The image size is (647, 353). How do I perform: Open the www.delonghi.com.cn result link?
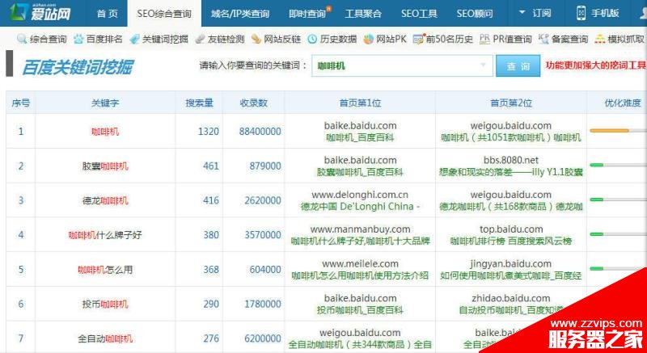point(360,195)
